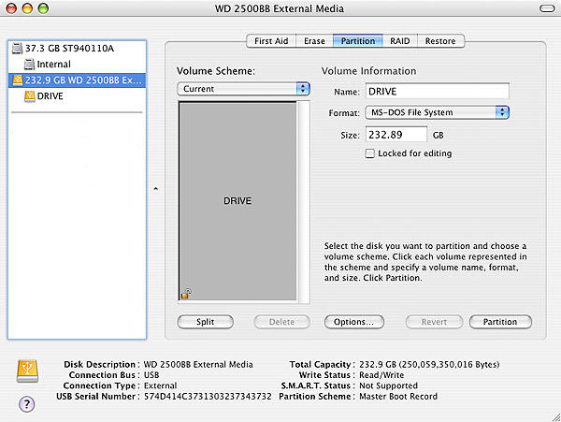561x422 pixels.
Task: Select 37.3 GB ST940110A in disk list
Action: click(x=77, y=48)
